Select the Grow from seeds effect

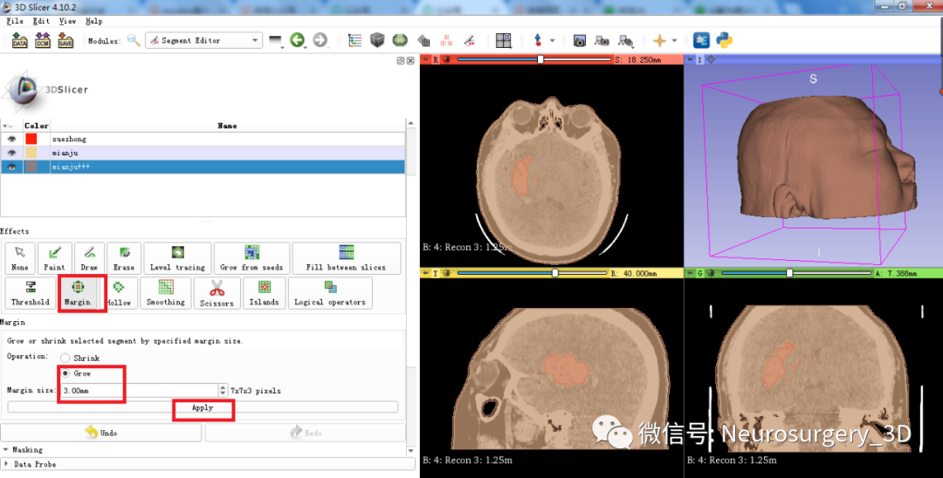pos(251,258)
